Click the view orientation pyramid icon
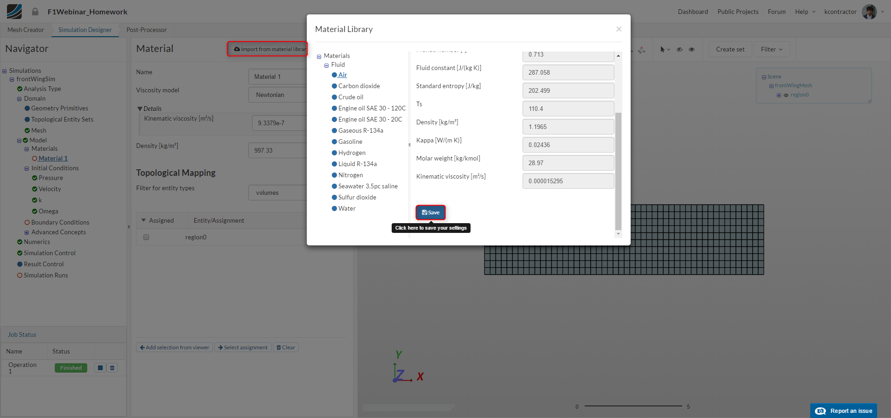The height and width of the screenshot is (418, 891). 641,50
